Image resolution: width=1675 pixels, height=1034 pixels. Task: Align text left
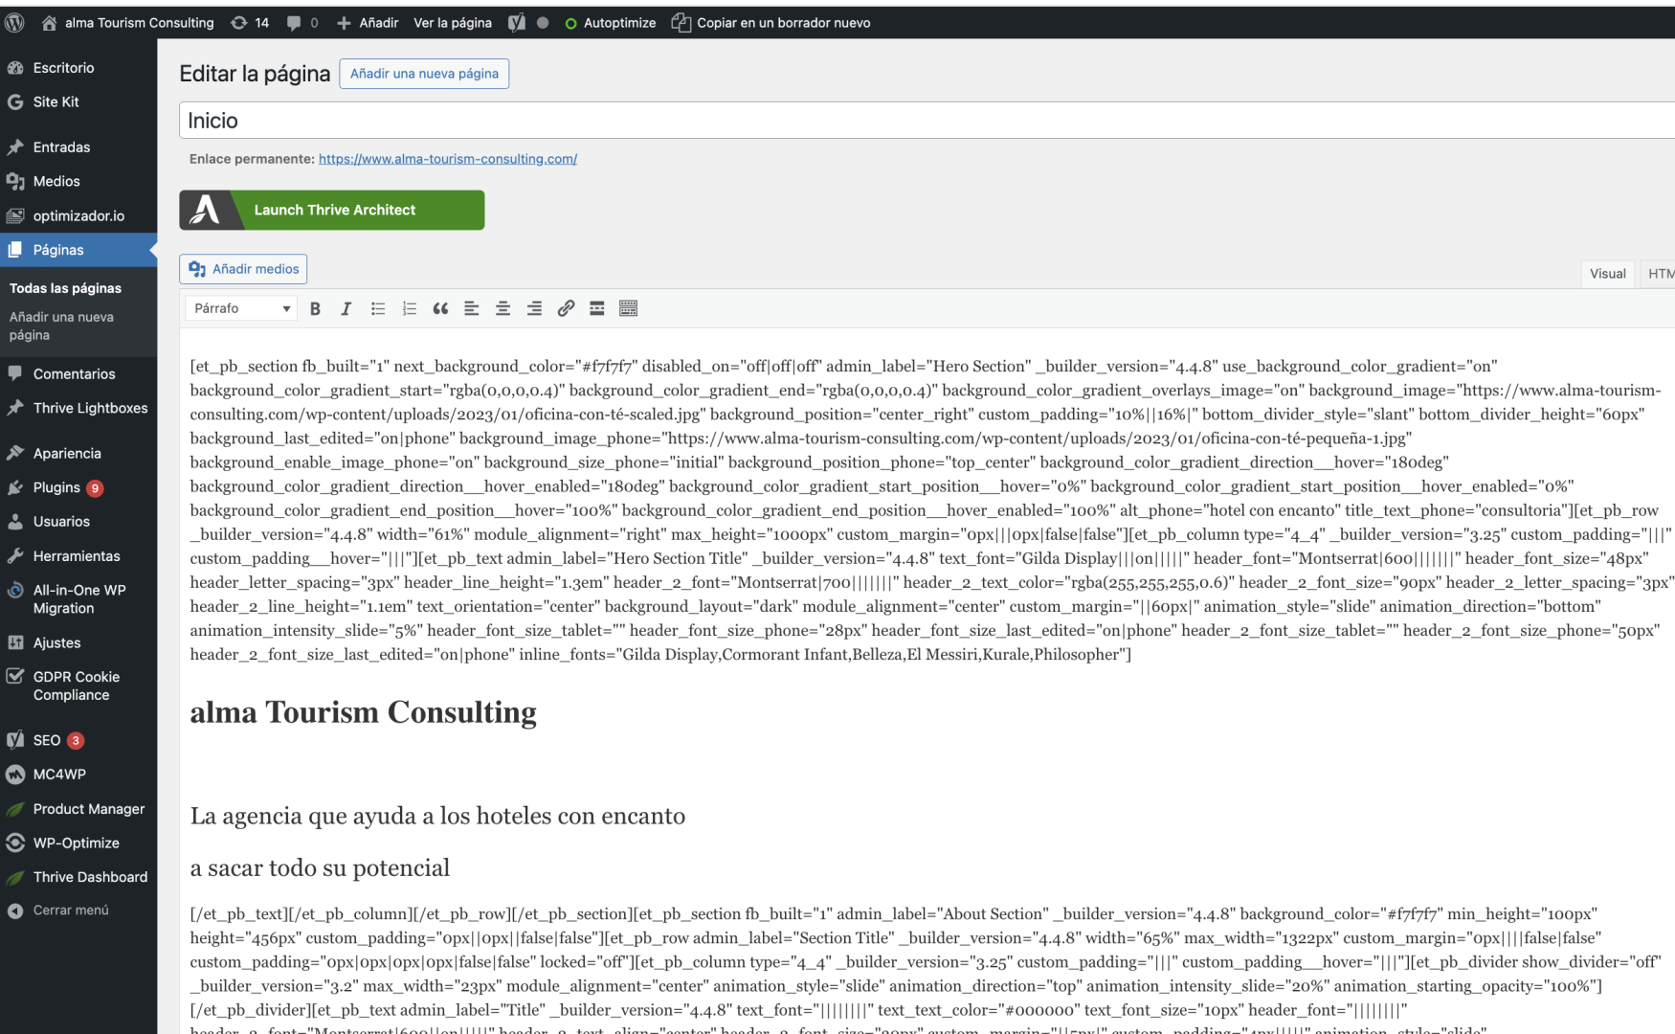click(472, 308)
